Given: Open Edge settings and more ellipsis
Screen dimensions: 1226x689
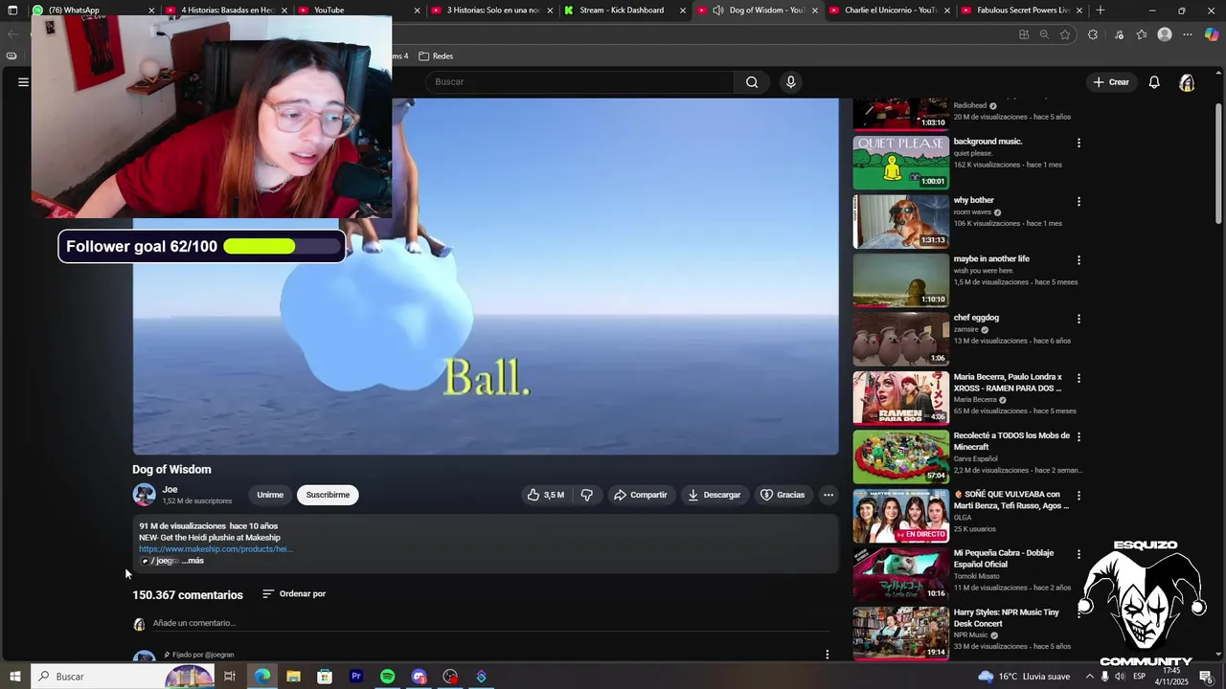Looking at the screenshot, I should point(1188,34).
